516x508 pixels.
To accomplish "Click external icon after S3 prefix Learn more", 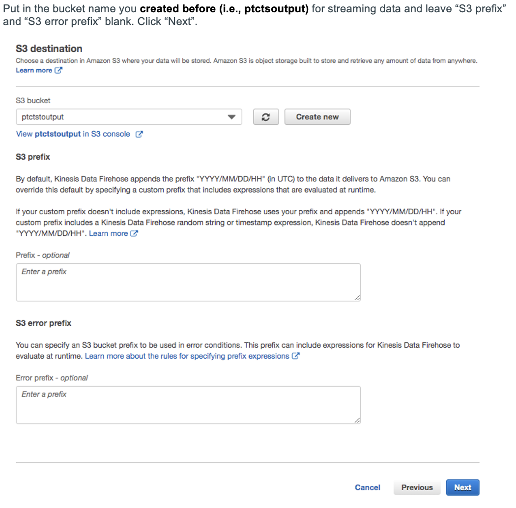I will 134,234.
